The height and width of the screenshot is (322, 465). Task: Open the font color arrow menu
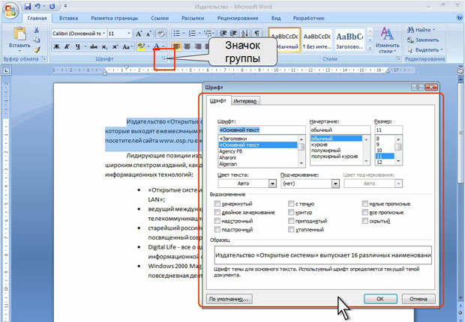pos(163,46)
